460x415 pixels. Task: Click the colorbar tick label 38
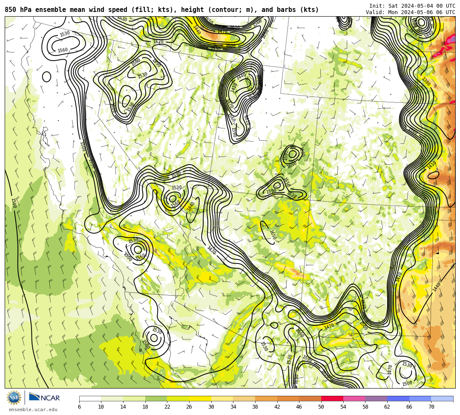coord(255,407)
